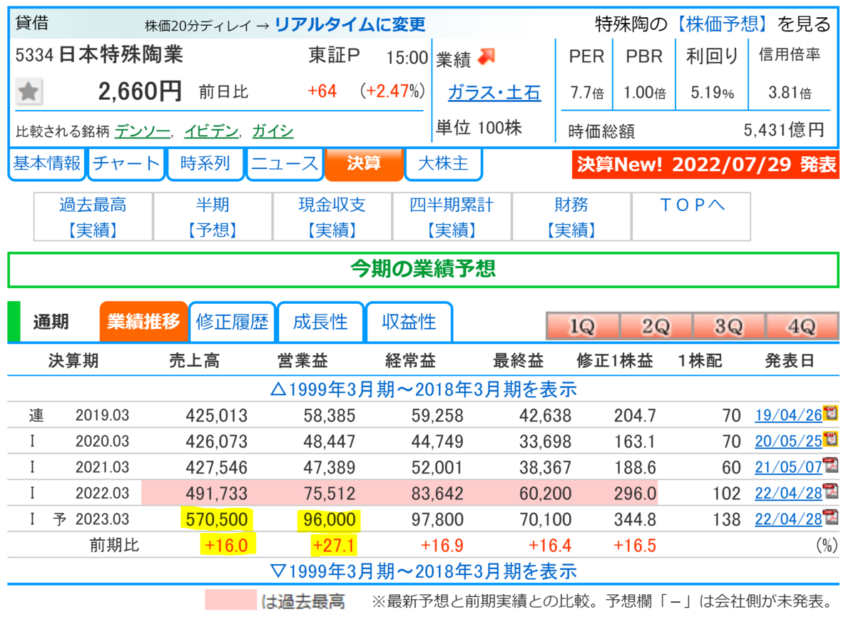Open PDF icon in 2023.03 forecast row
The width and height of the screenshot is (856, 617).
[x=830, y=518]
